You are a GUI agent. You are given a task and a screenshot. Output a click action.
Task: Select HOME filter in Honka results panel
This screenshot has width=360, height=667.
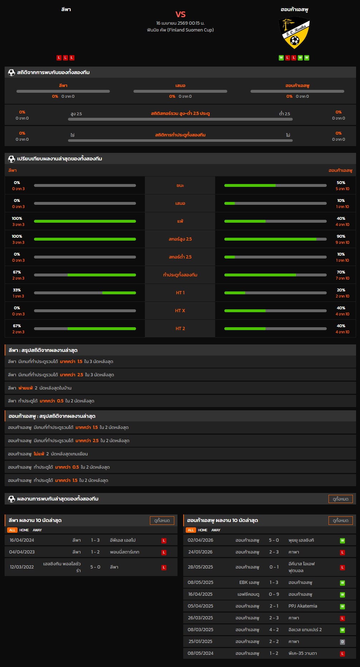click(x=203, y=530)
